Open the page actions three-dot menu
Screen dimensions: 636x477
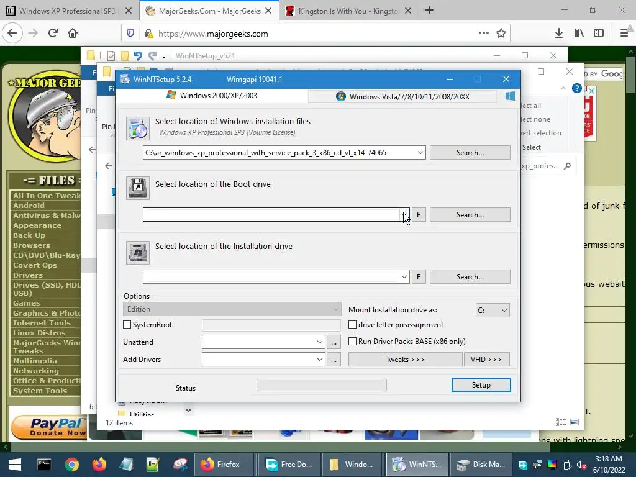click(x=483, y=34)
